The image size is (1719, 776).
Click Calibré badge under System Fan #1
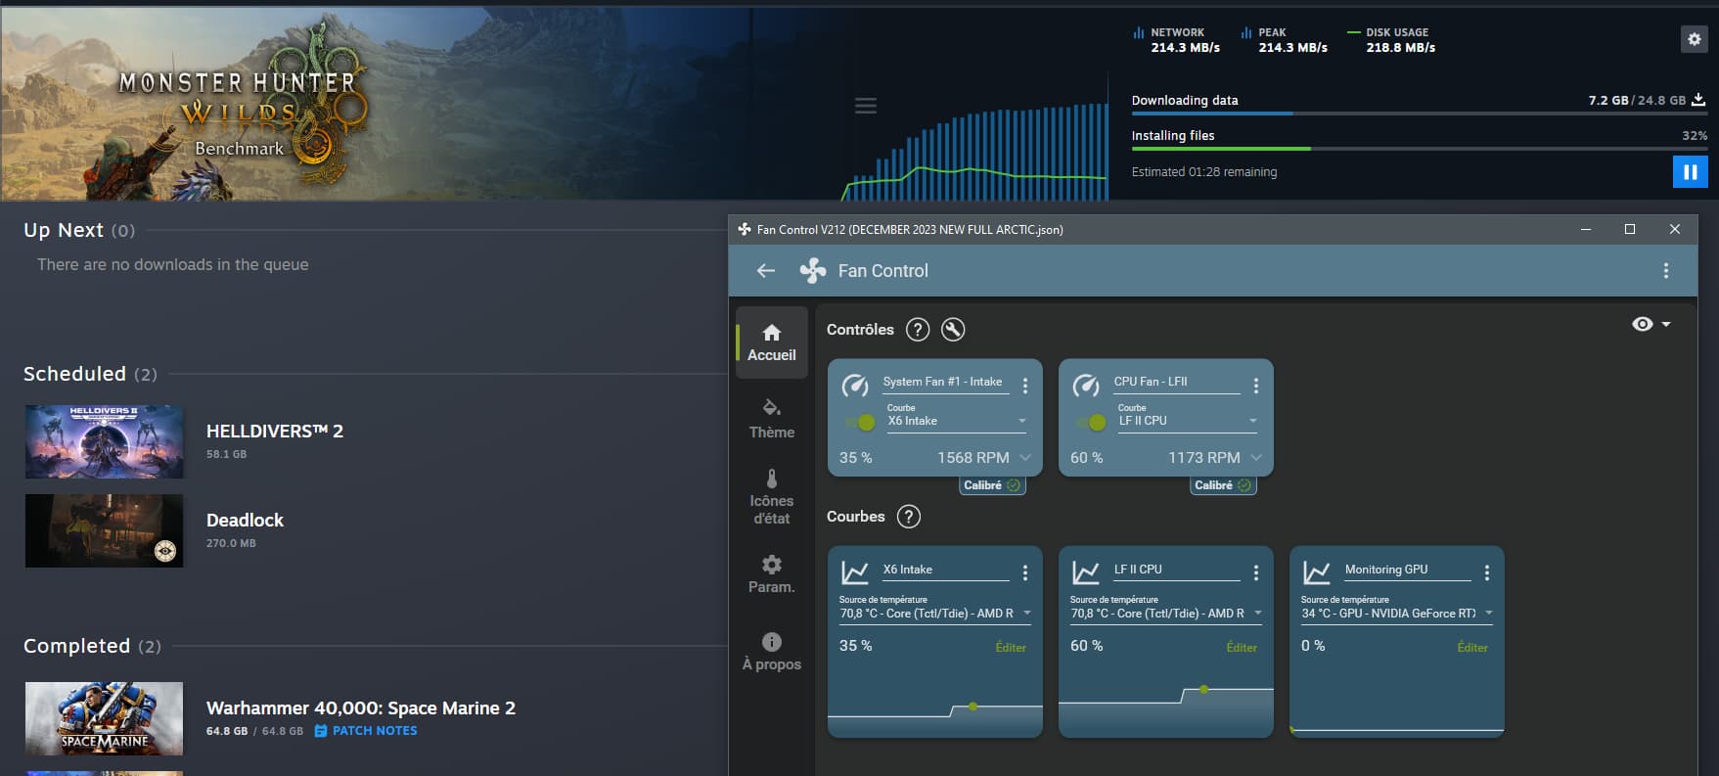(992, 485)
